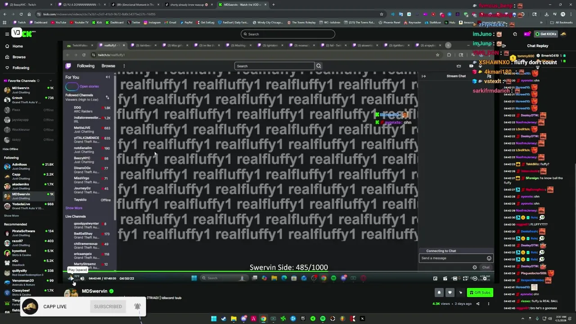Click tommy900 username in chat
This screenshot has height=324, width=576.
(526, 56)
